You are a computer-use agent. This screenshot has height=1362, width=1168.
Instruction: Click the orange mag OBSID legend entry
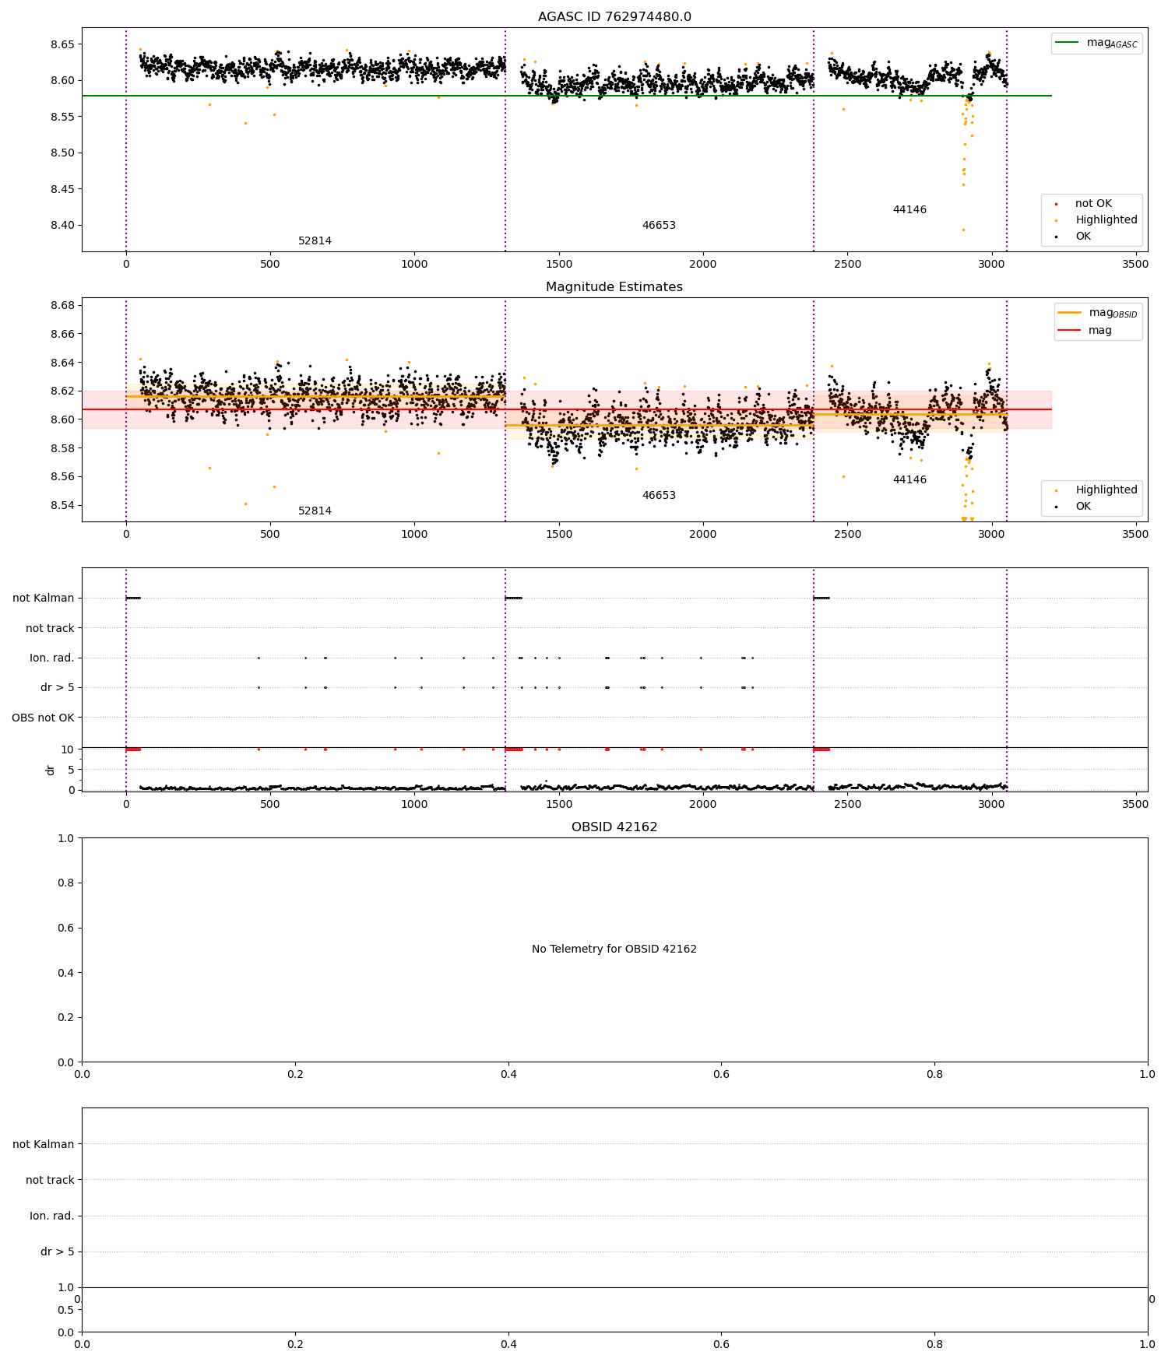(x=1098, y=313)
